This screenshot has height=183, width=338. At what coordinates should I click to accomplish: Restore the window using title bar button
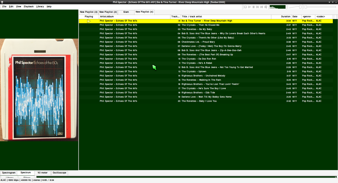coord(332,2)
